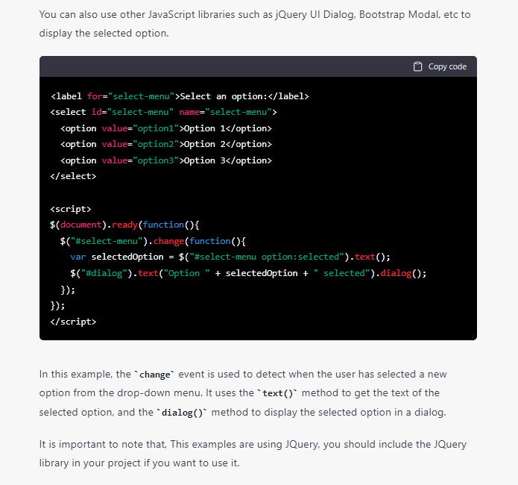
Task: Click the Copy code button
Action: coord(440,66)
